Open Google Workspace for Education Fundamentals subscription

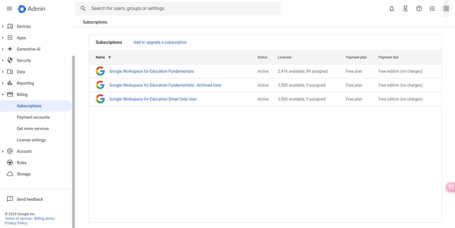pyautogui.click(x=151, y=71)
